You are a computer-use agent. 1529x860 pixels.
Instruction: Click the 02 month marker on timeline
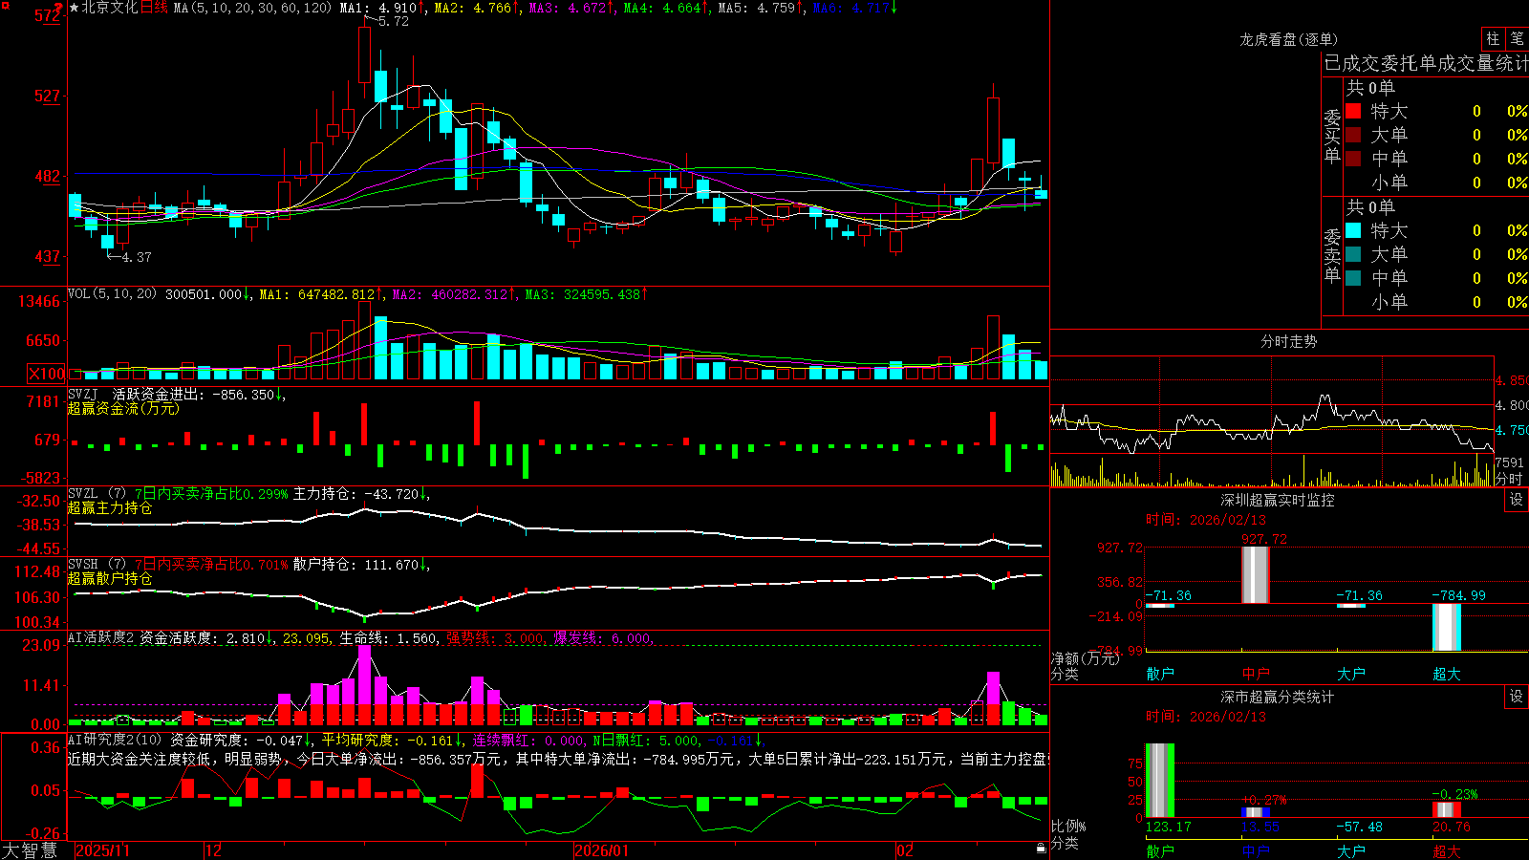pos(905,850)
